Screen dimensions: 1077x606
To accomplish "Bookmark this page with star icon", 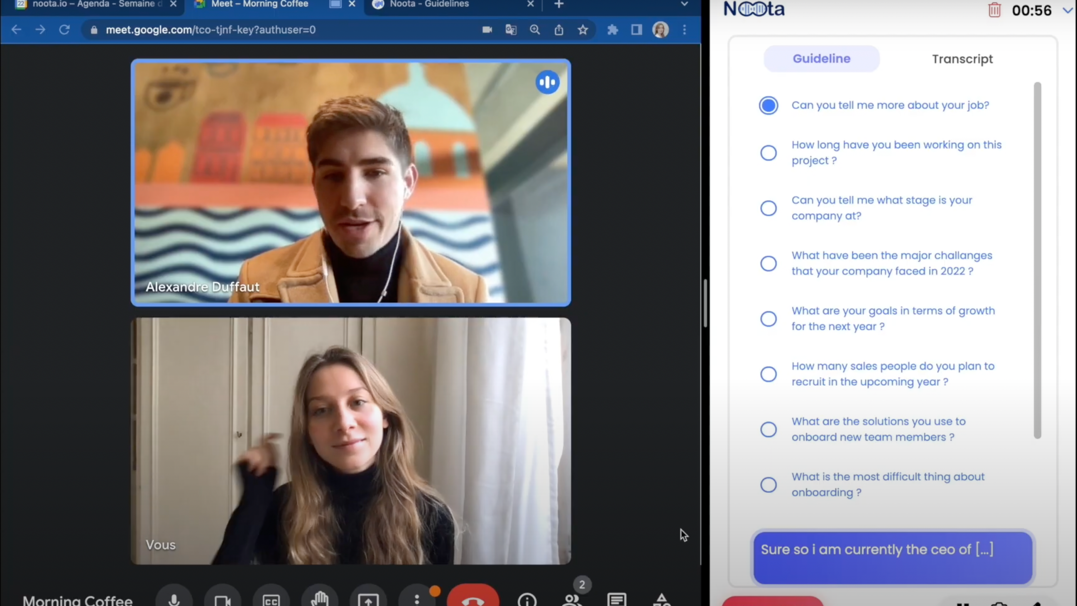I will 583,29.
